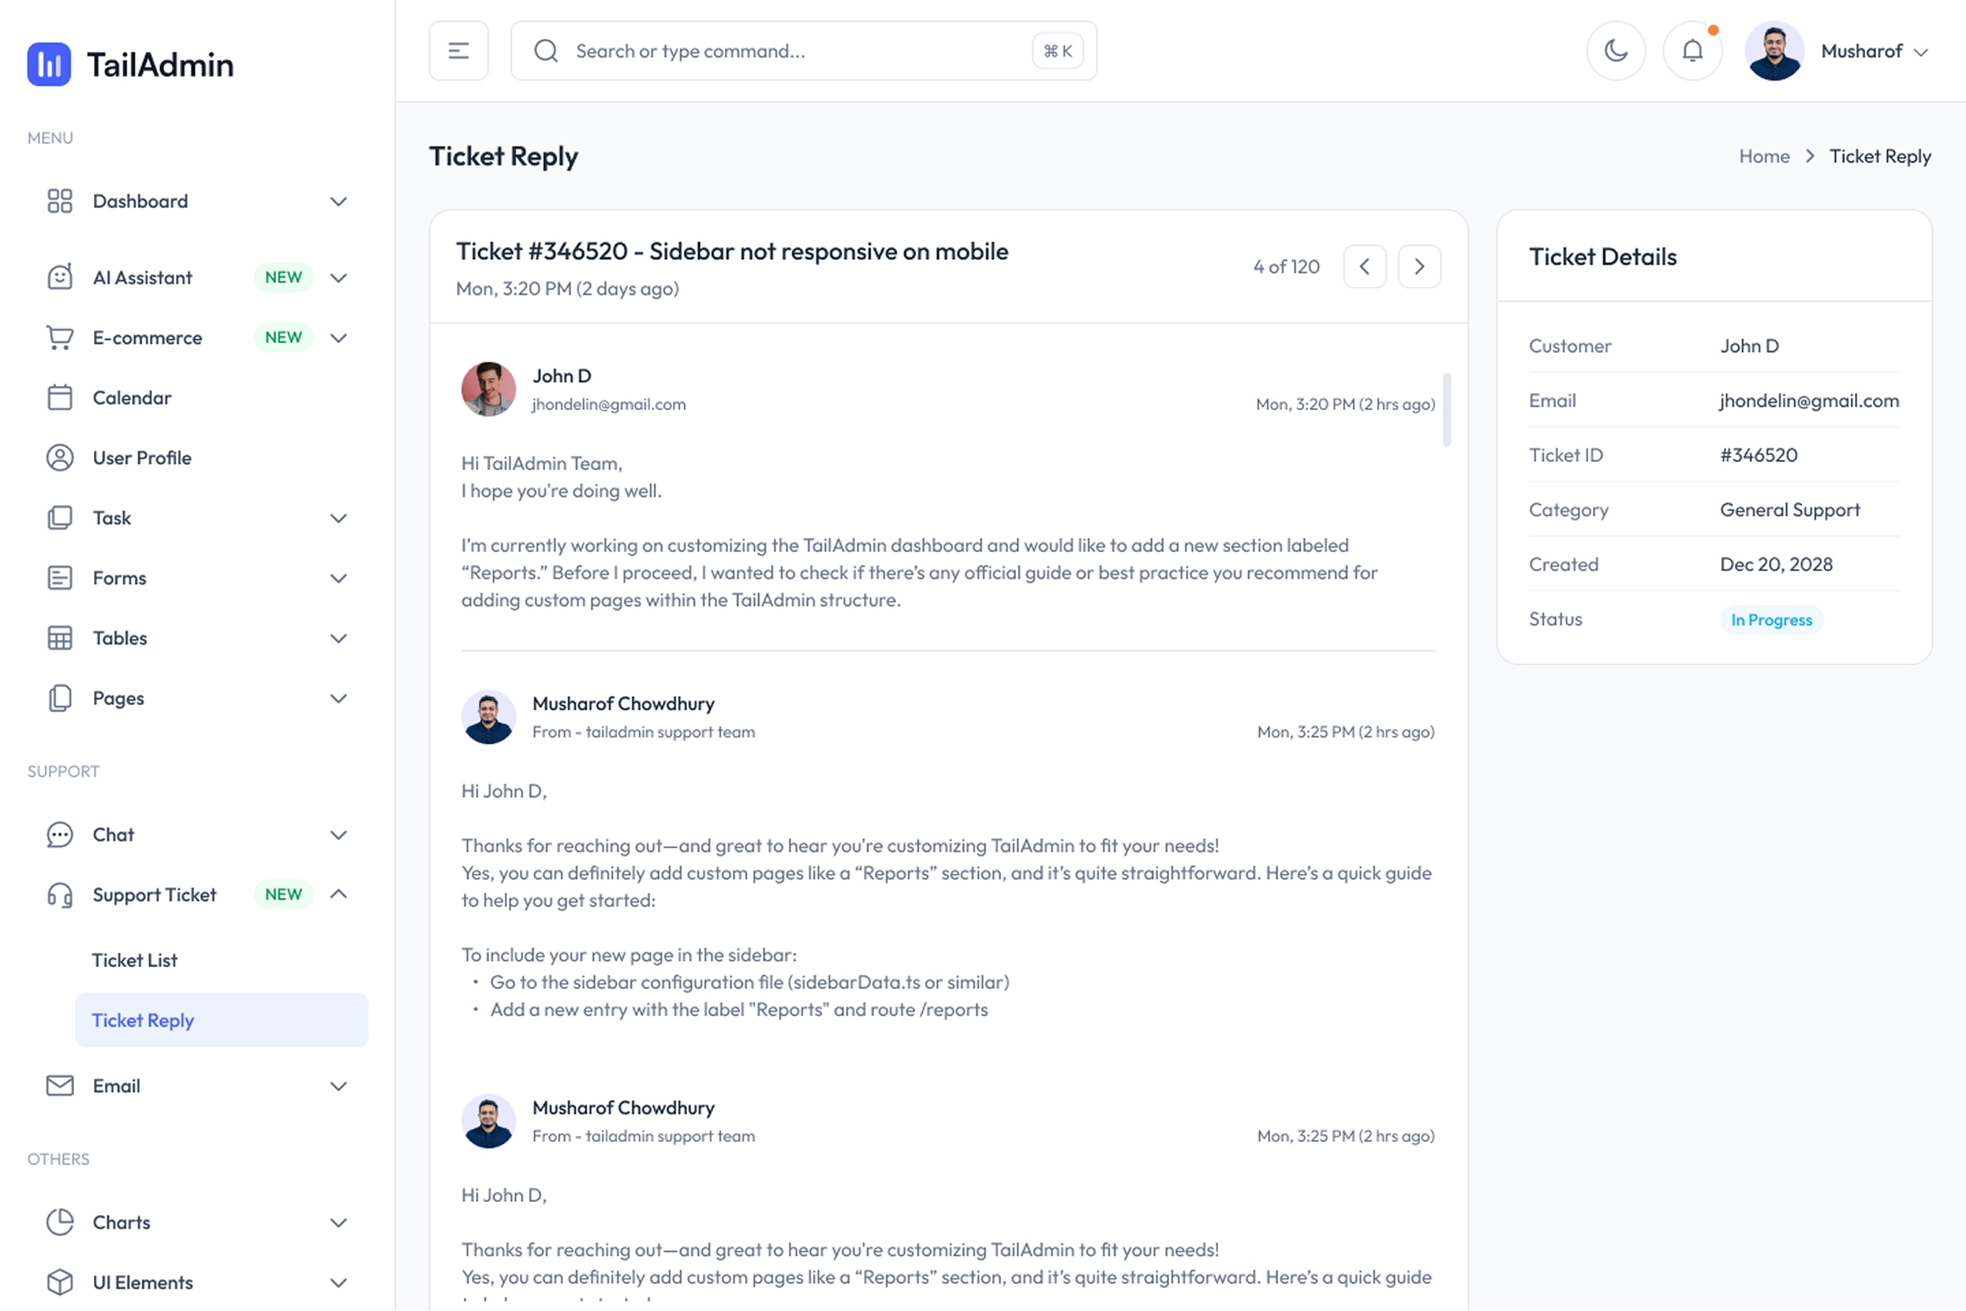Go to the next ticket arrow
This screenshot has width=1966, height=1311.
[1419, 266]
